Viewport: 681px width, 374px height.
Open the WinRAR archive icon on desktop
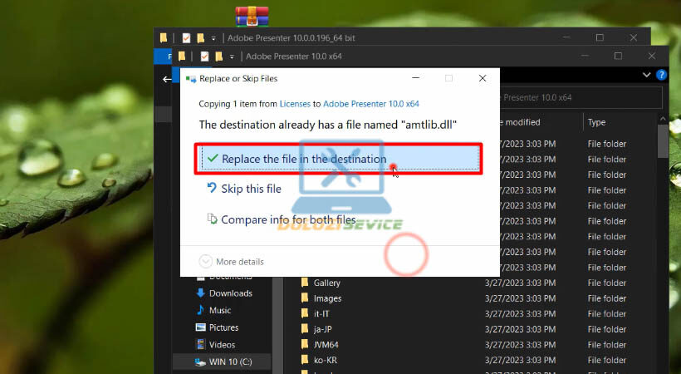click(x=252, y=16)
